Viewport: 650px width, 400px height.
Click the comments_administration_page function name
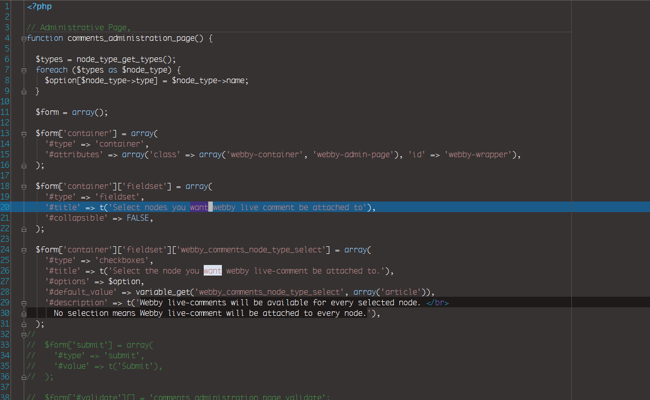click(131, 38)
